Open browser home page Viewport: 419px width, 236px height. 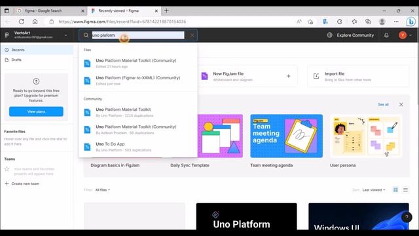[x=35, y=22]
